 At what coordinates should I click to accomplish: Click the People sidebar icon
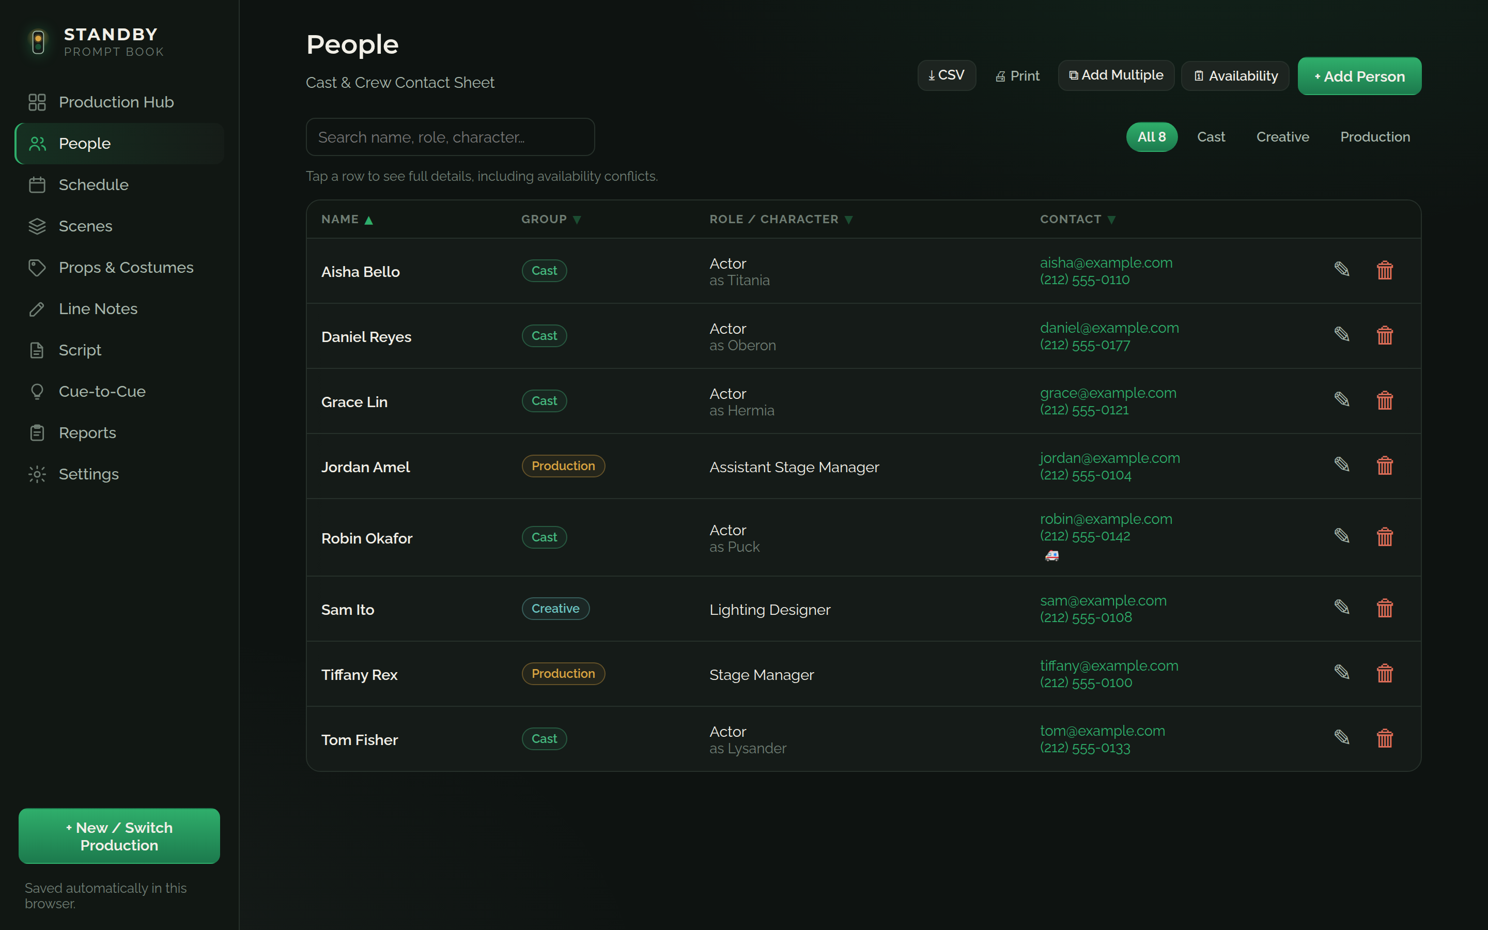point(37,143)
